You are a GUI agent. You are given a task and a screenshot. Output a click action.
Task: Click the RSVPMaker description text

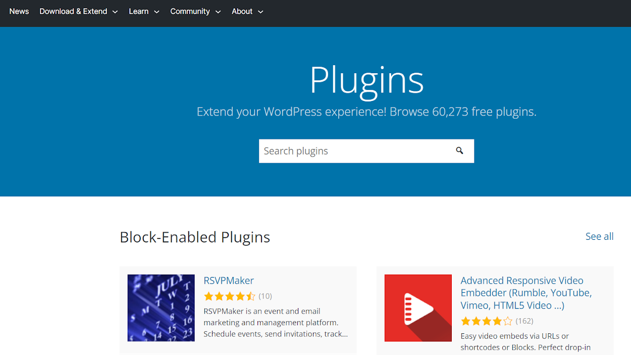click(x=276, y=322)
